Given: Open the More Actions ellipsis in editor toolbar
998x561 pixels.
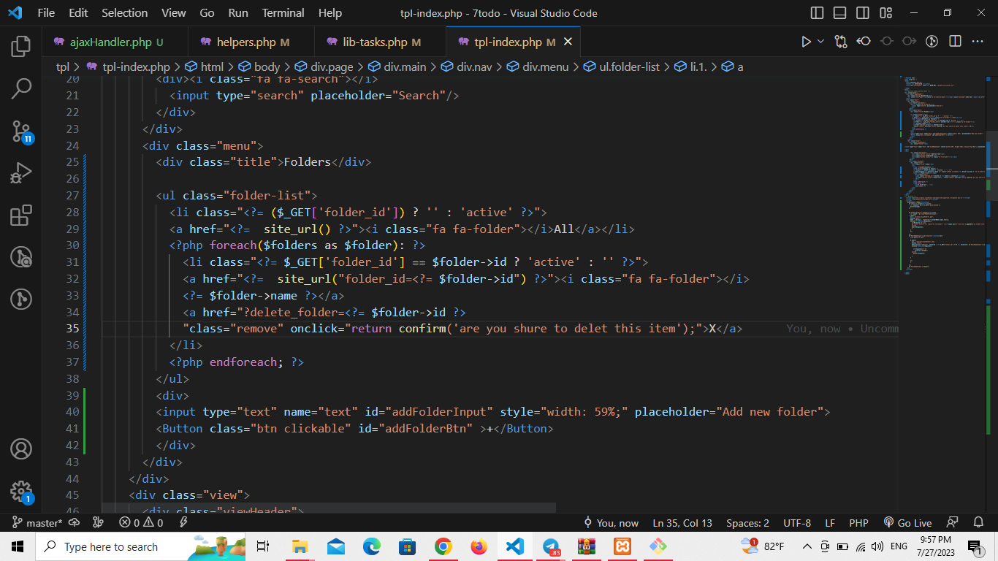Looking at the screenshot, I should (x=977, y=42).
